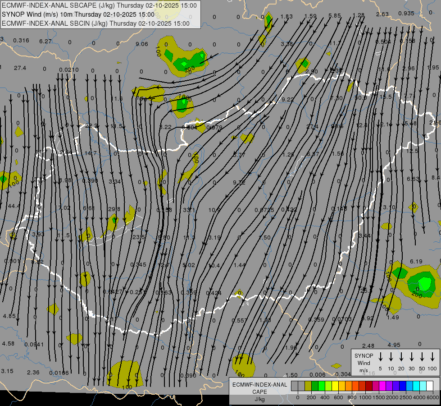
Task: Click the map value 0.316
Action: [21, 40]
